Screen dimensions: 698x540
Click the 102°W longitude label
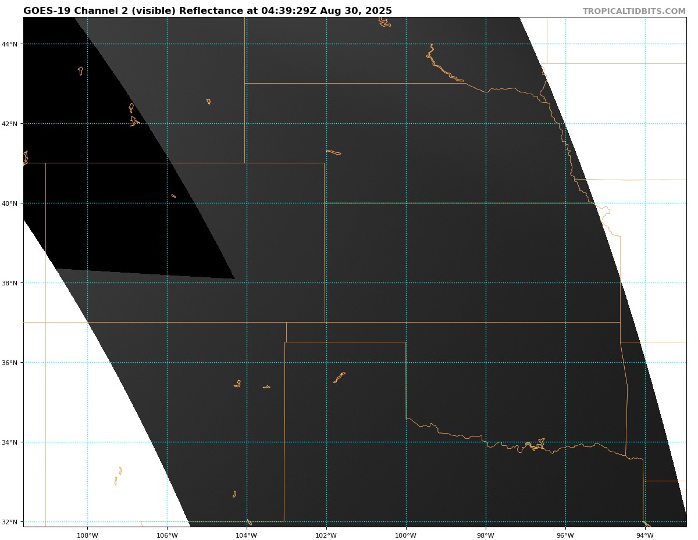coord(326,535)
